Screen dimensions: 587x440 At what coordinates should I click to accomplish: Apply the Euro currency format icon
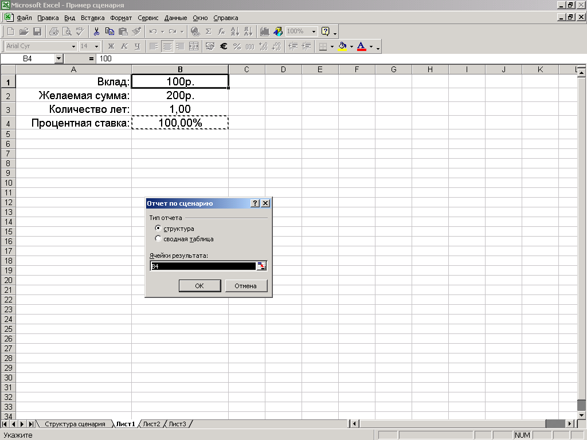click(x=224, y=46)
